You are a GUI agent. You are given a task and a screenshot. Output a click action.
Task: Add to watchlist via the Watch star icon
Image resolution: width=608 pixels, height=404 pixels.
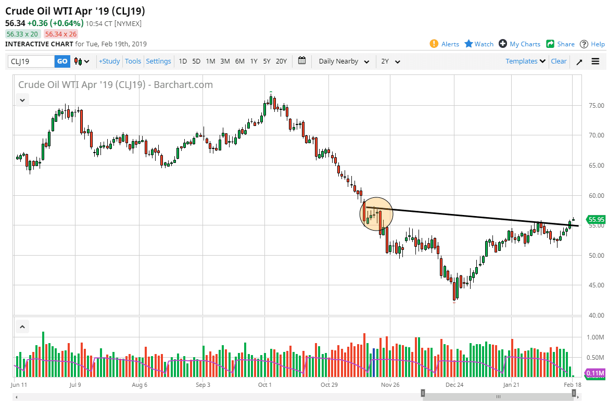(x=467, y=44)
